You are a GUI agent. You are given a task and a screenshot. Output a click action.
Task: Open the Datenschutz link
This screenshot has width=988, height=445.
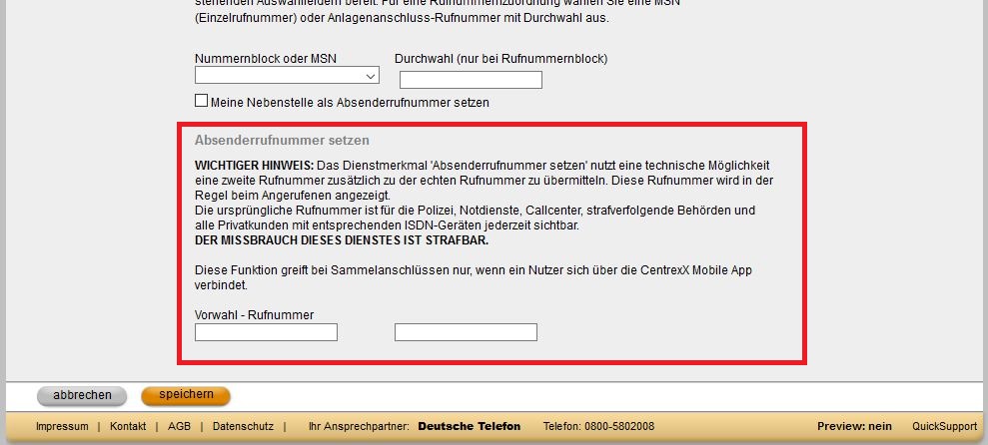(x=243, y=427)
